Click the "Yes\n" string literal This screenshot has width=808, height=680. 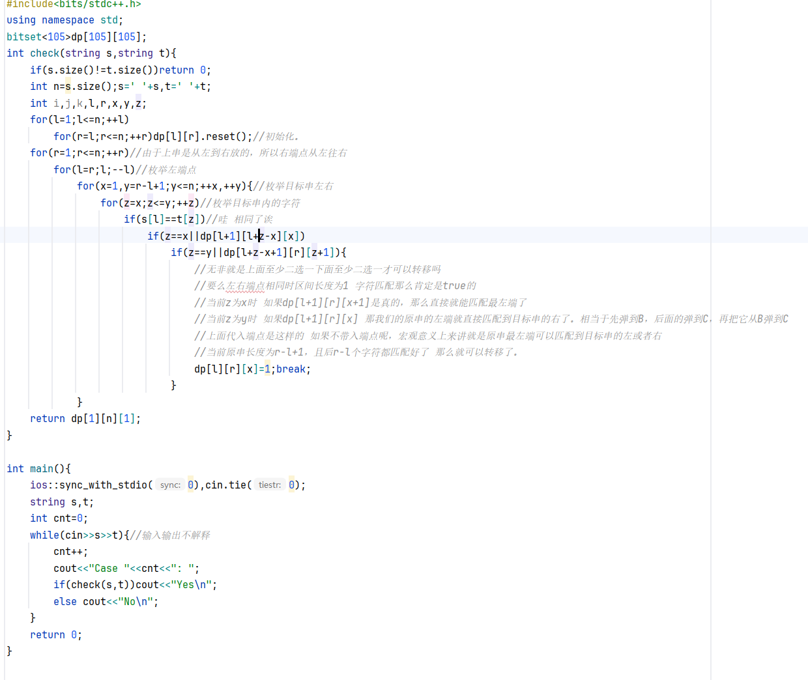186,585
